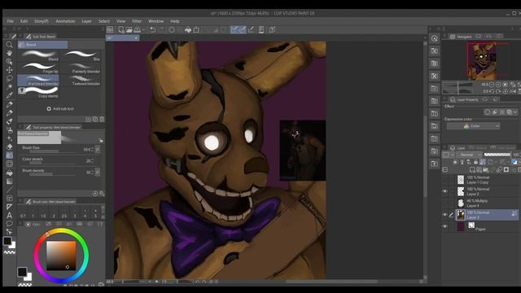Select the Text tool
Viewport: 521px width, 293px height.
9,215
